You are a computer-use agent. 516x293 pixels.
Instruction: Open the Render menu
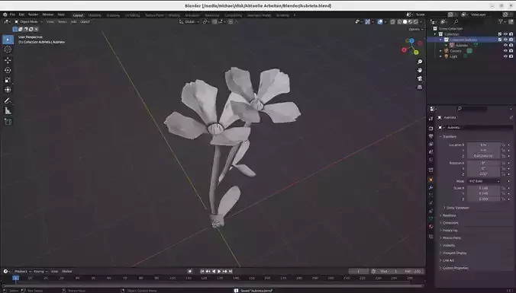coord(34,14)
